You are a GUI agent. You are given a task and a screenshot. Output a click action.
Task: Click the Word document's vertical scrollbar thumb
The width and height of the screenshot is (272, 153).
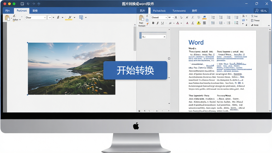point(270,48)
